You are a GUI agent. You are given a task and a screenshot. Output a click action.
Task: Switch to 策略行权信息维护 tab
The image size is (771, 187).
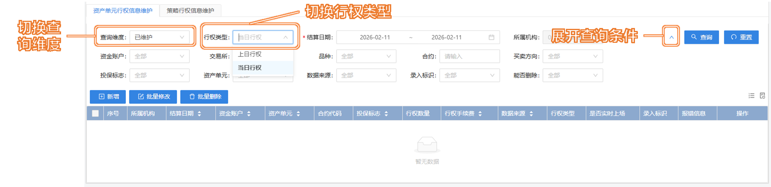coord(190,11)
